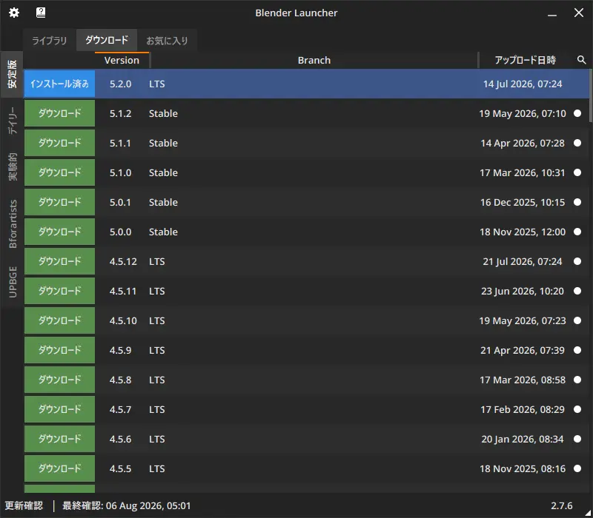The width and height of the screenshot is (593, 518).
Task: Click the 16 Dec 2025, 10:15 date
Action: 523,202
